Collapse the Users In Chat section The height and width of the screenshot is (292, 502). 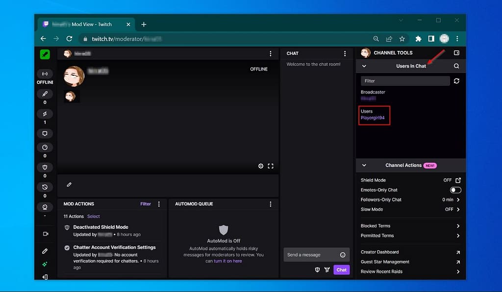click(364, 66)
